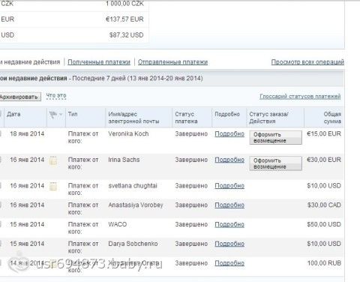Click the name Darya Sobchenko
The width and height of the screenshot is (360, 282).
[x=133, y=244]
